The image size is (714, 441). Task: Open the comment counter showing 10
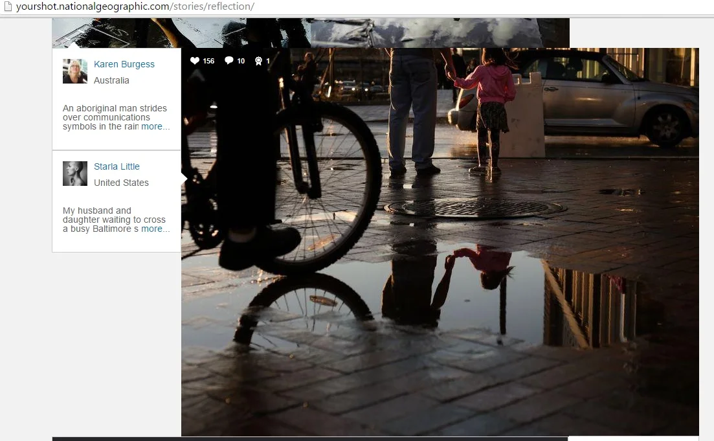tap(240, 61)
